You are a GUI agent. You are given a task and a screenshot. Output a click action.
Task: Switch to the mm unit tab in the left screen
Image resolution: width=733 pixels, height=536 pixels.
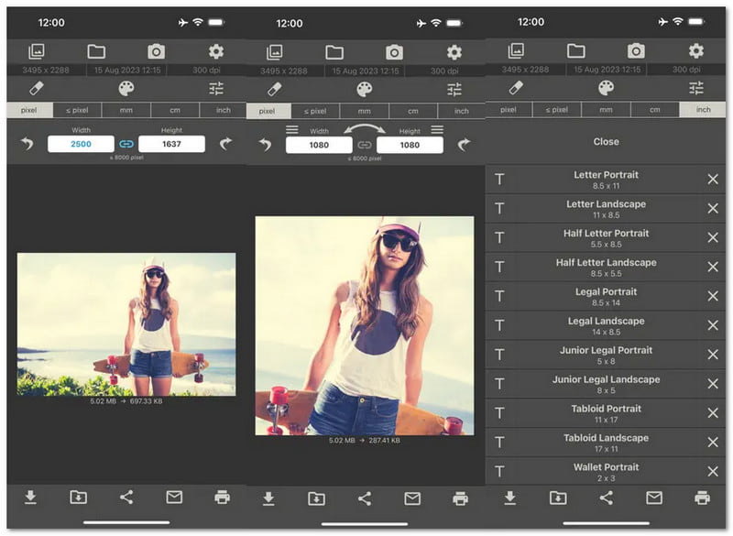(x=126, y=110)
